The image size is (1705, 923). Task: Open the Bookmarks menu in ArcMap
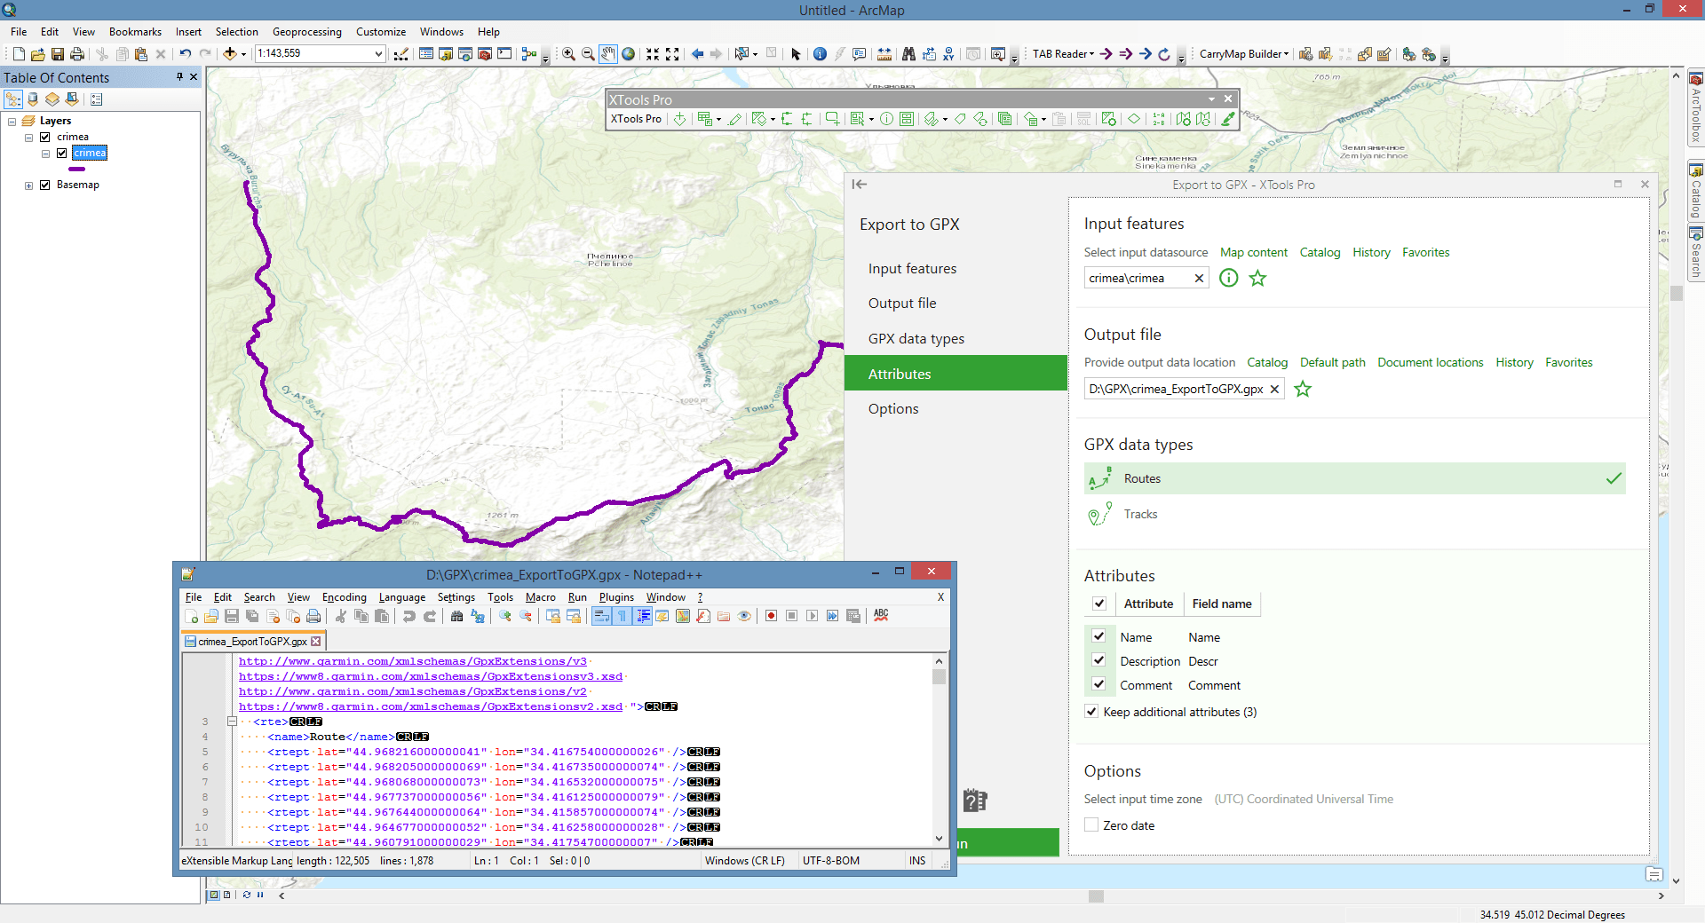135,32
